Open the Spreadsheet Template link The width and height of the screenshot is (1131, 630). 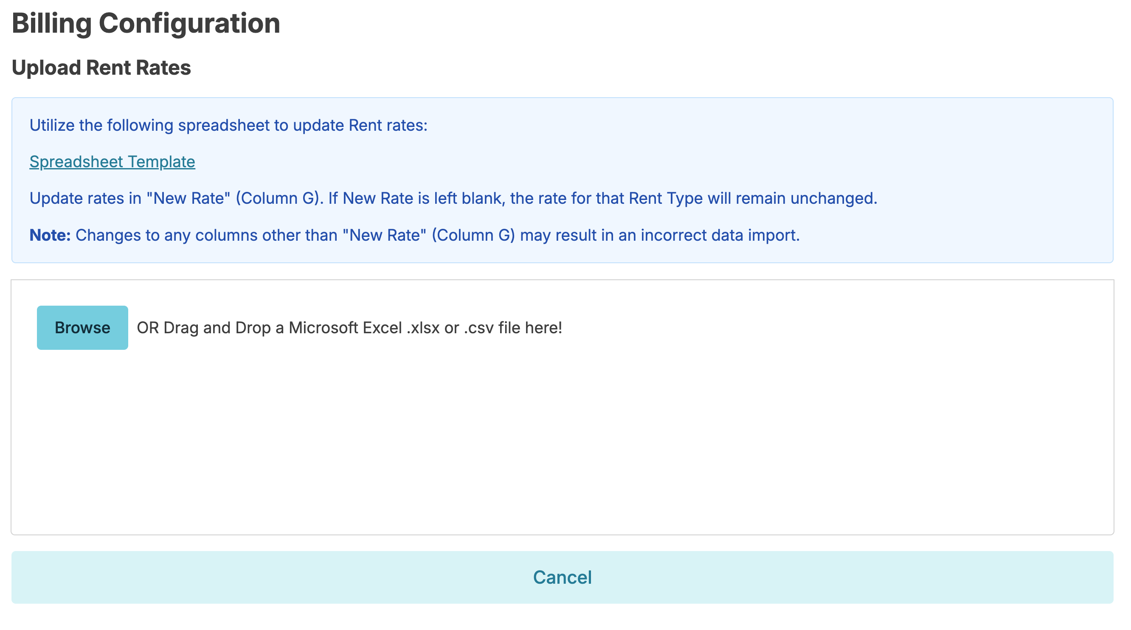point(112,162)
